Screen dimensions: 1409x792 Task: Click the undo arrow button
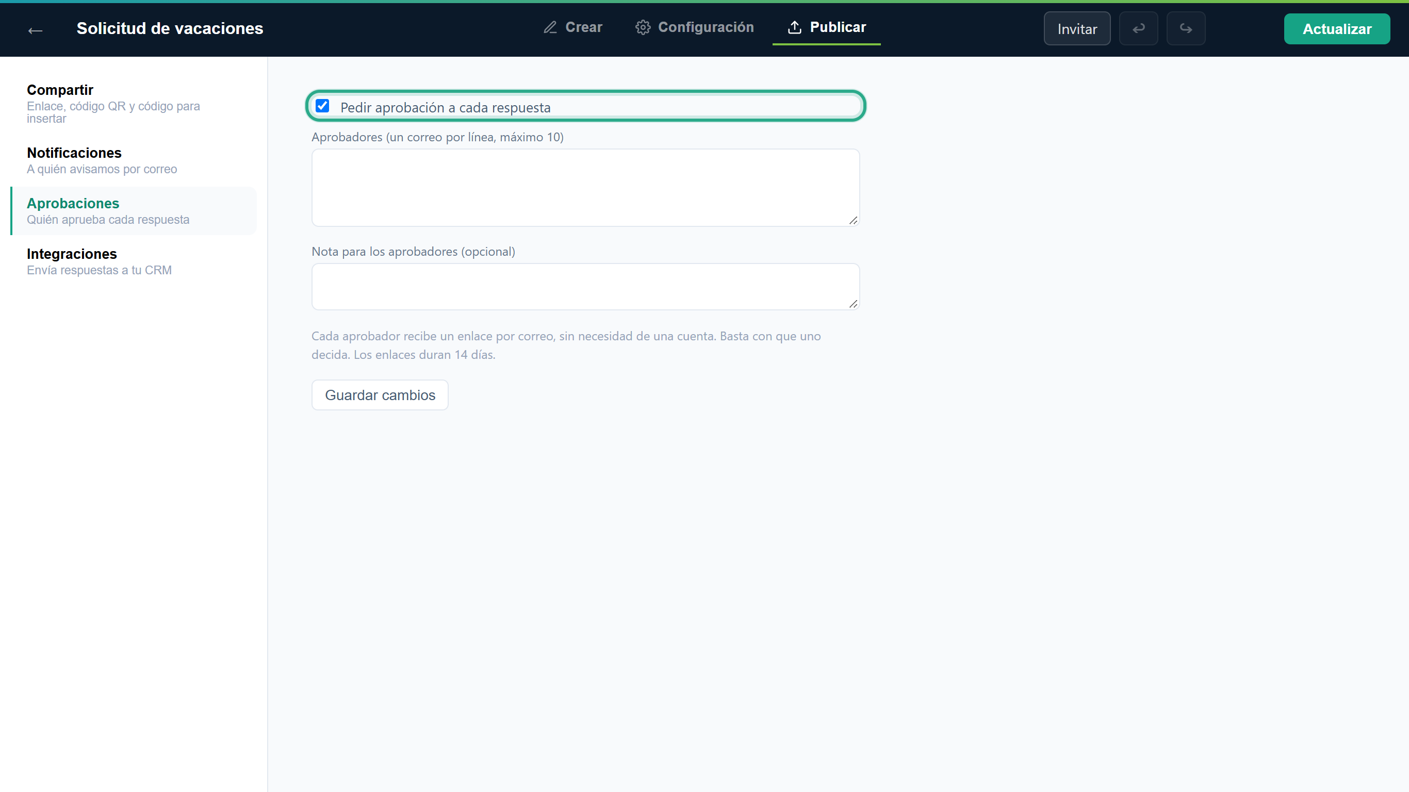pyautogui.click(x=1138, y=28)
